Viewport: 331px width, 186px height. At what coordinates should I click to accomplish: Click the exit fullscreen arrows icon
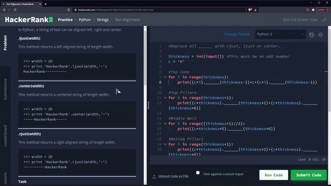tap(324, 20)
